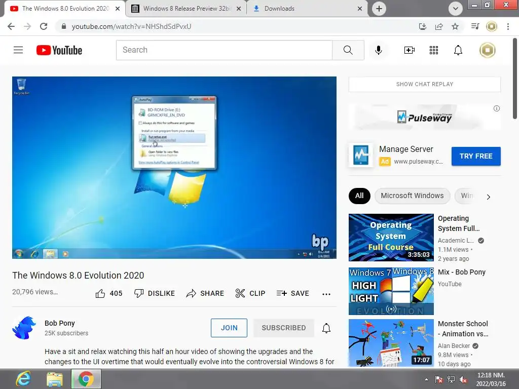Screen dimensions: 519x389
Task: Open Mix - Bob Pony thumbnail
Action: tap(391, 291)
